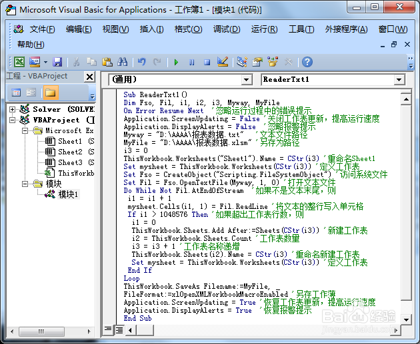Click the VBA document icon in the menu bar
This screenshot has height=344, width=420.
point(18,29)
